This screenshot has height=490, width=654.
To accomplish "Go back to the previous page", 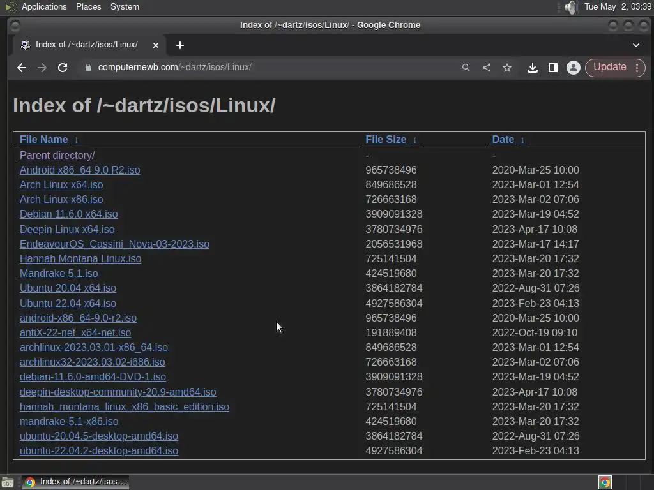I will point(22,68).
